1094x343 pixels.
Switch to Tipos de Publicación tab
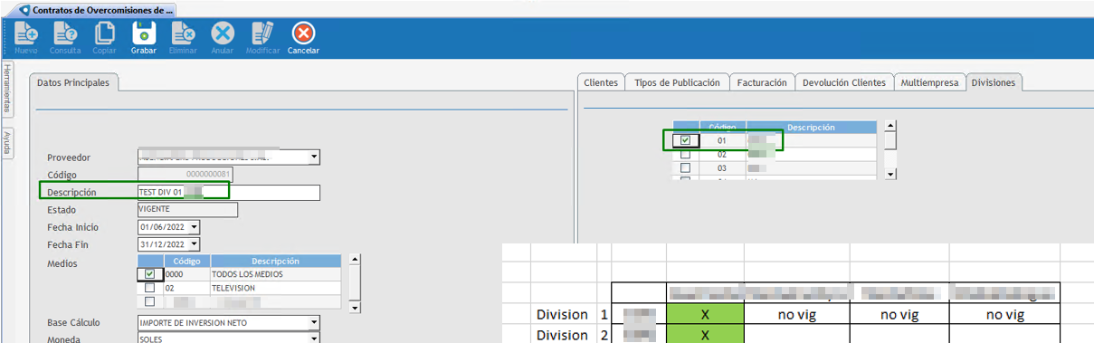click(x=678, y=82)
